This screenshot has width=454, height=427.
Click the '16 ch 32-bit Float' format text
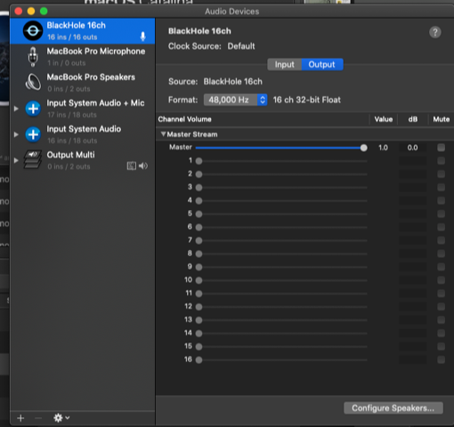(x=307, y=100)
